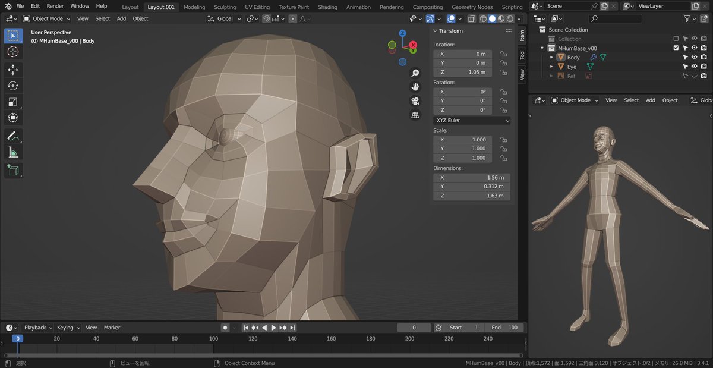This screenshot has width=713, height=368.
Task: Uncheck MHumBase_v00 exclude checkbox
Action: coord(676,48)
